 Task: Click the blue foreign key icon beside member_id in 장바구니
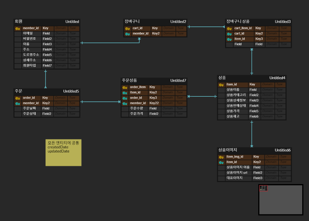coord(127,34)
